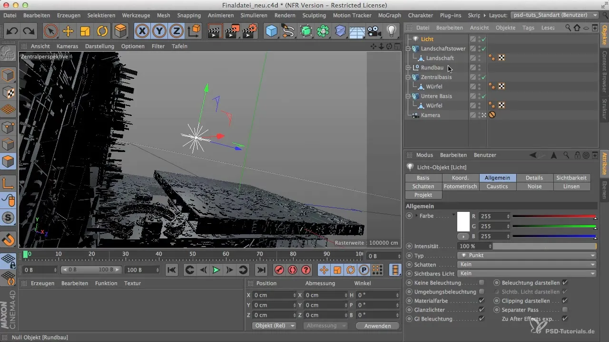The width and height of the screenshot is (609, 342).
Task: Open the Layout dropdown psd-tuts_Standart
Action: (x=555, y=15)
